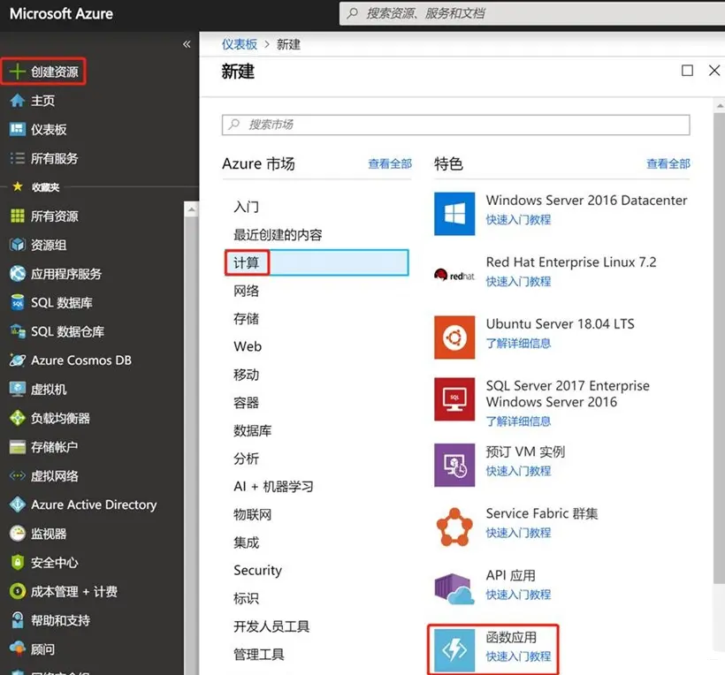Screen dimensions: 725x675
Task: Select the AI + 机器学习 category
Action: point(273,487)
